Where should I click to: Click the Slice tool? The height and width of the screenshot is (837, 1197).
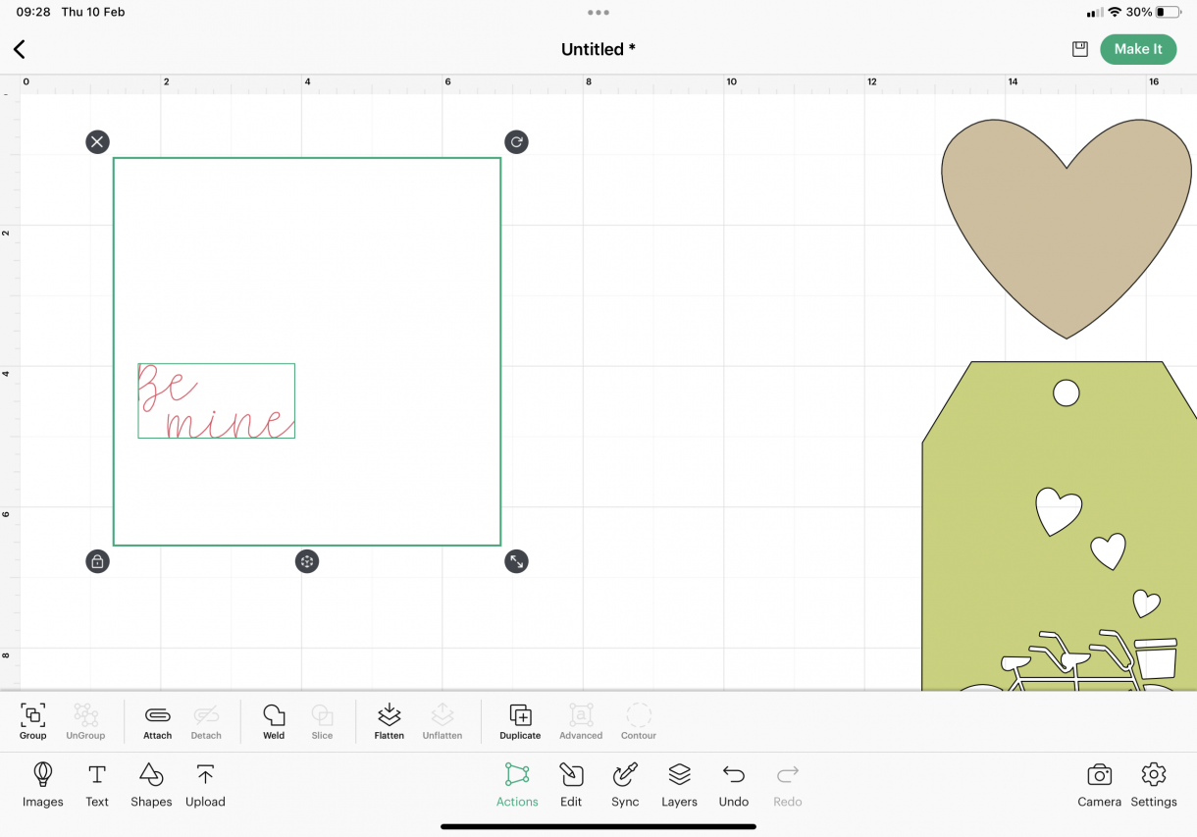(x=322, y=721)
